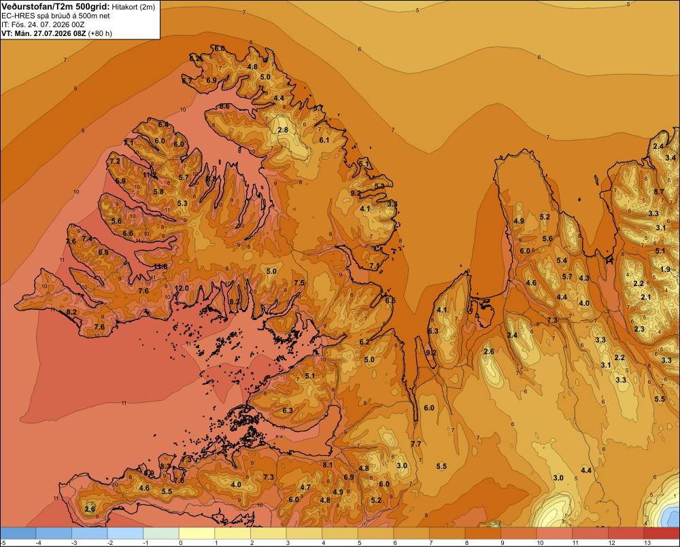Select the VT valid time line
This screenshot has height=547, width=680.
(56, 33)
